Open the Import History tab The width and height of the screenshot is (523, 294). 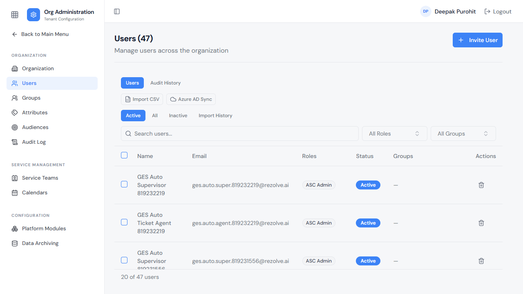pyautogui.click(x=215, y=116)
